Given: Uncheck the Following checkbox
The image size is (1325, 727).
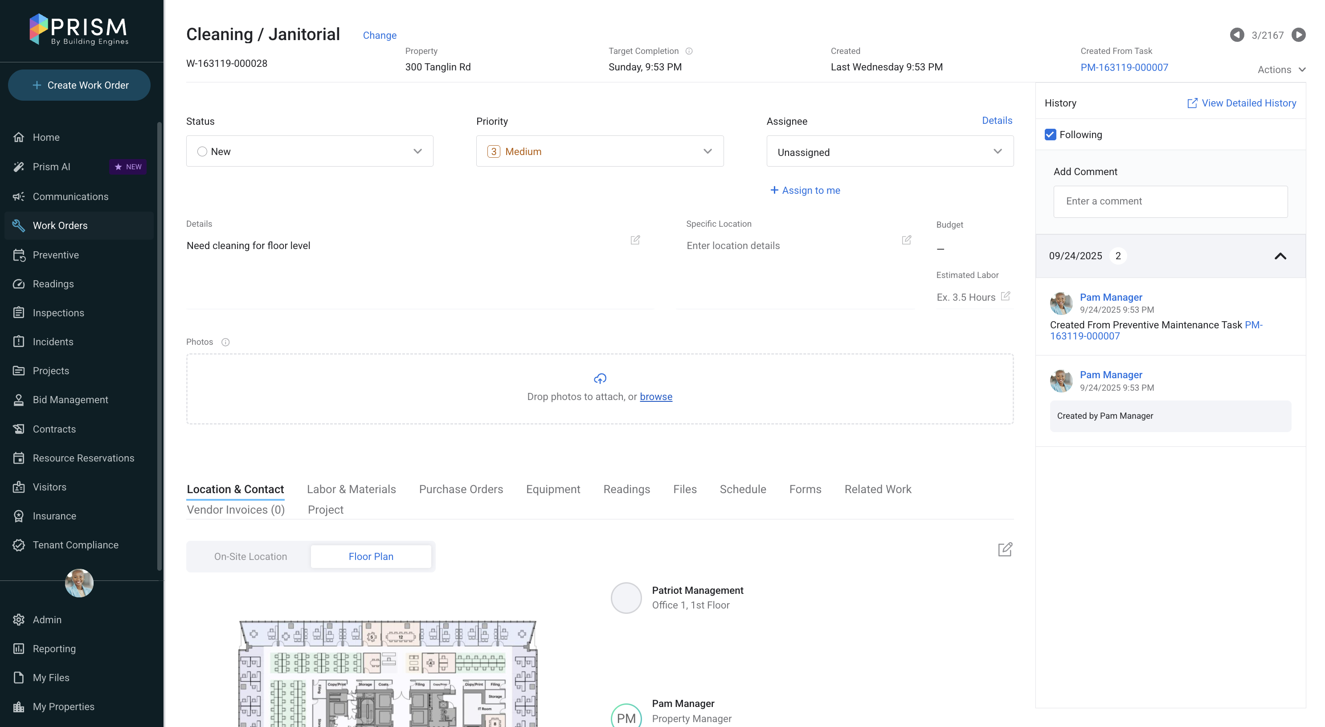Looking at the screenshot, I should 1050,135.
